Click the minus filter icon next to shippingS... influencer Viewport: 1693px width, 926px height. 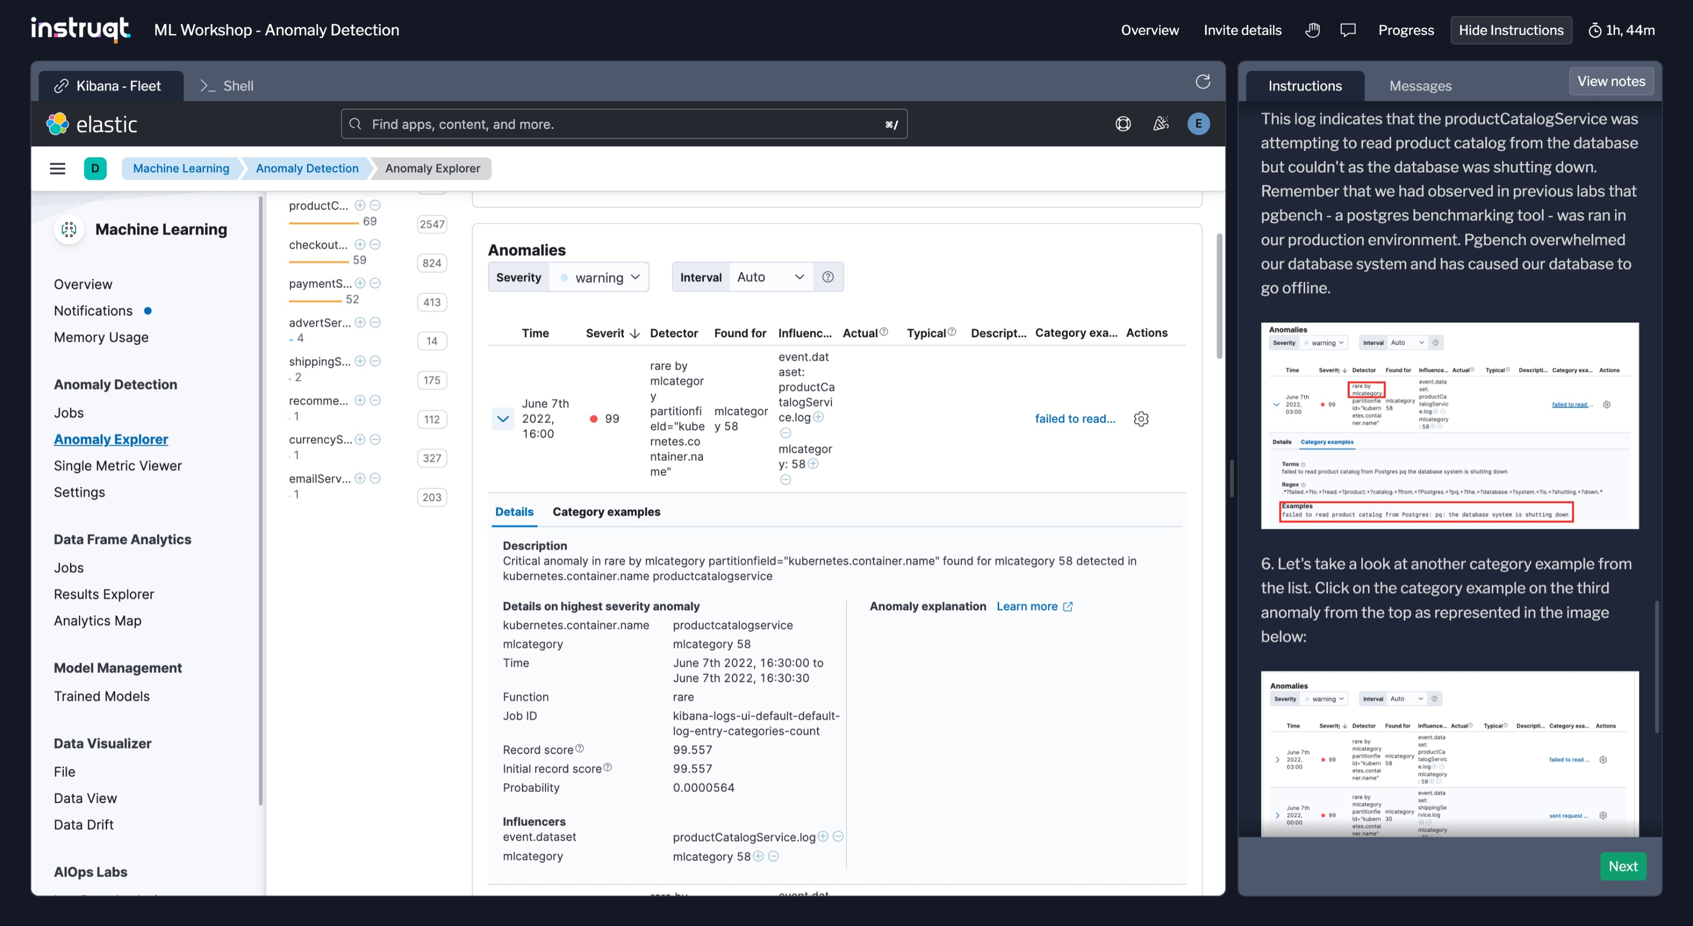375,361
